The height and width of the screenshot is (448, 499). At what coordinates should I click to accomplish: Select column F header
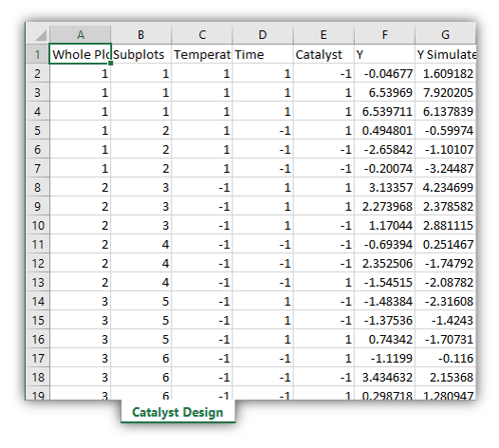(x=384, y=34)
